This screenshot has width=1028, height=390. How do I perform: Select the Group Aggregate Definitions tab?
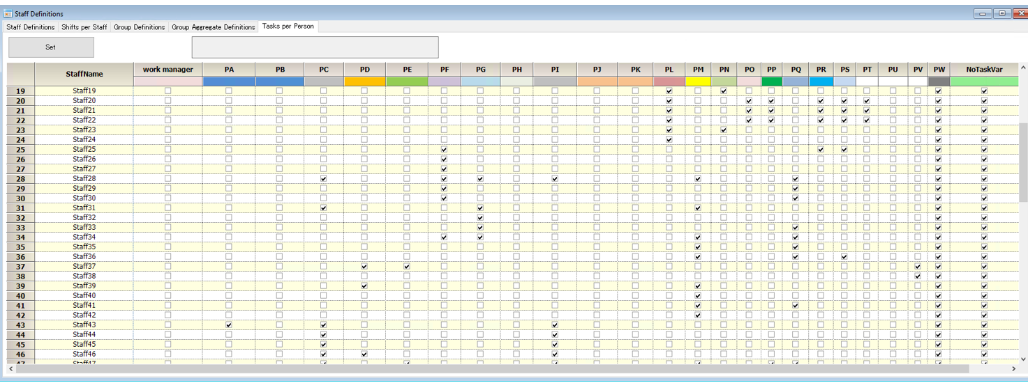[214, 27]
